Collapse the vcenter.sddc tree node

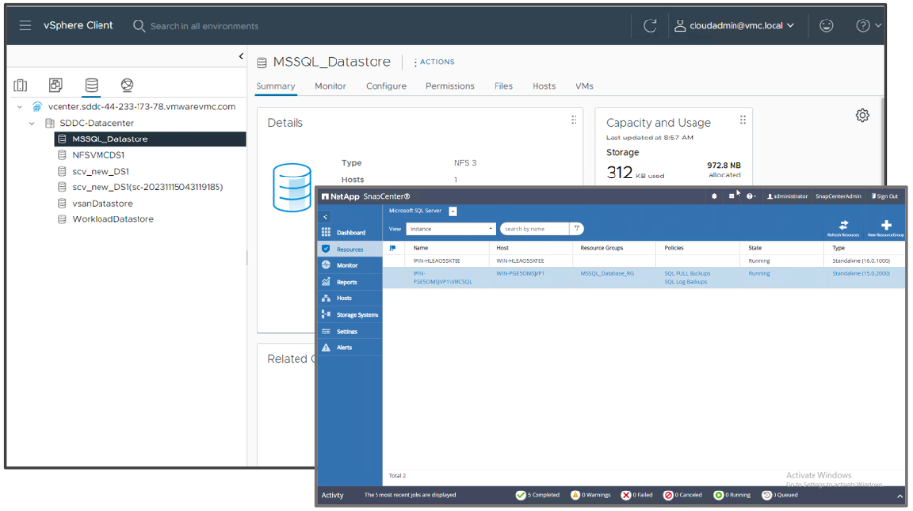click(x=21, y=107)
